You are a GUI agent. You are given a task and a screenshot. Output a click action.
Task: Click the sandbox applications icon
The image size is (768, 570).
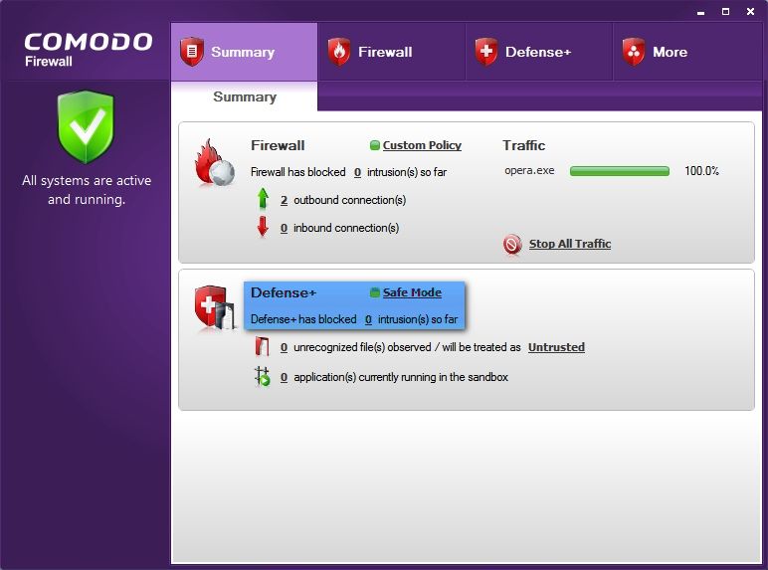coord(263,377)
